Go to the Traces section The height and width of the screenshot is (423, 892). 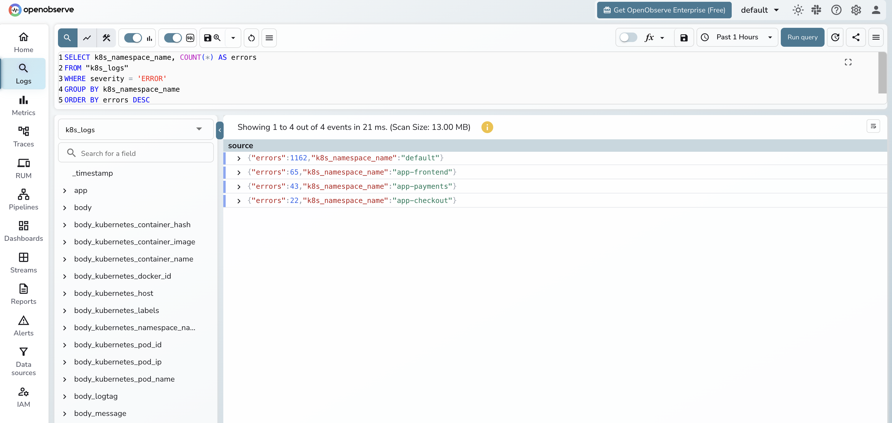click(x=24, y=137)
